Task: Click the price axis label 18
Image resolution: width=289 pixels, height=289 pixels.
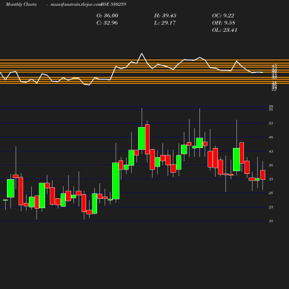Action: click(271, 221)
